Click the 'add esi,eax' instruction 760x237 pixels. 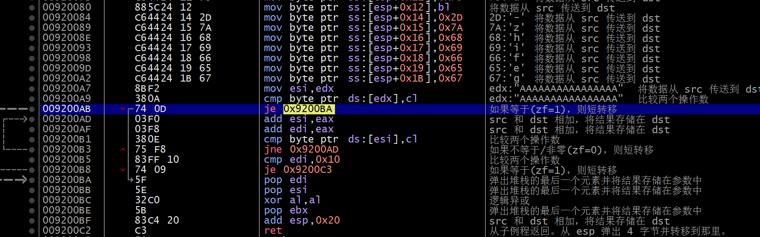point(299,119)
